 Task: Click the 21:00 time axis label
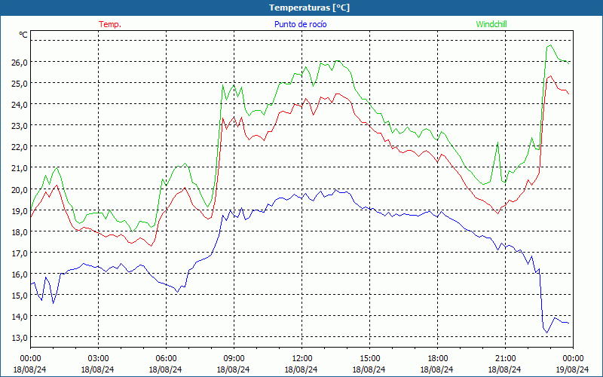505,359
